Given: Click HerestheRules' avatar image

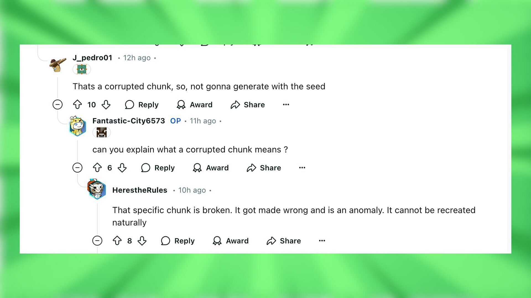Looking at the screenshot, I should pos(97,189).
